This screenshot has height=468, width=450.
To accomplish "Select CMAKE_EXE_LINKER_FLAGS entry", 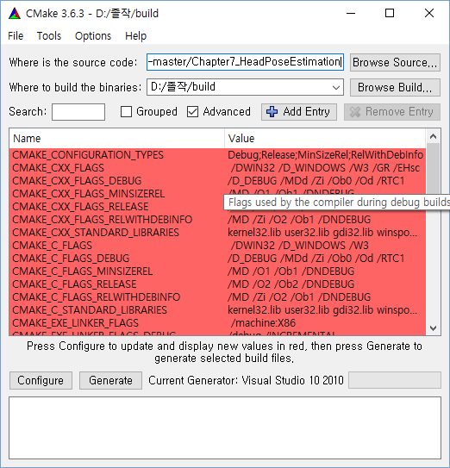I will tap(76, 323).
